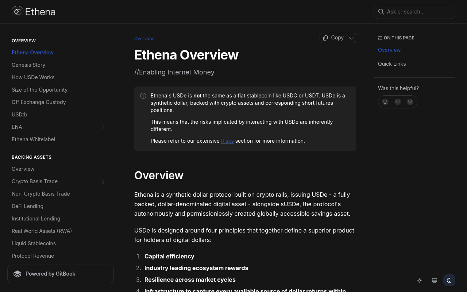Click the Ethena Overview page title

186,55
